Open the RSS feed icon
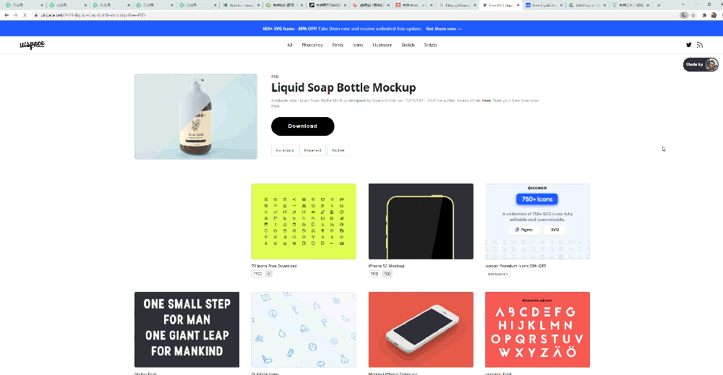The width and height of the screenshot is (723, 375). point(699,45)
